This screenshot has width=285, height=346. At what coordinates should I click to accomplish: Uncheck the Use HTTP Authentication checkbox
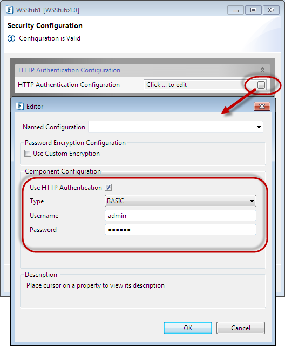108,188
